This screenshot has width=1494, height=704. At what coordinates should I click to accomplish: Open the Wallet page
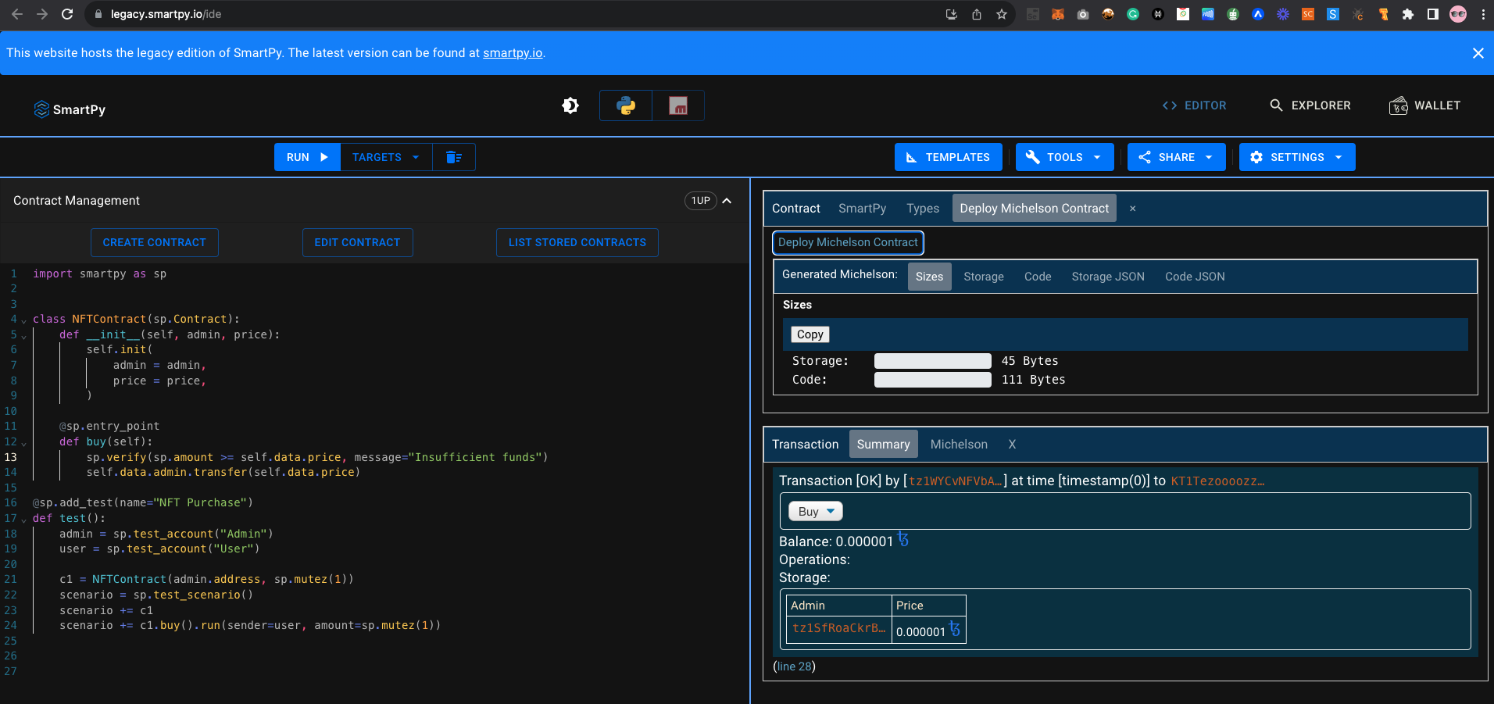1424,105
